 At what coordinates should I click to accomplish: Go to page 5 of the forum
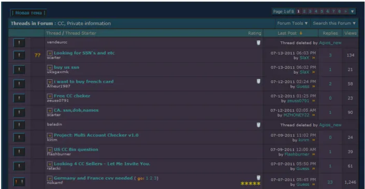(322, 11)
